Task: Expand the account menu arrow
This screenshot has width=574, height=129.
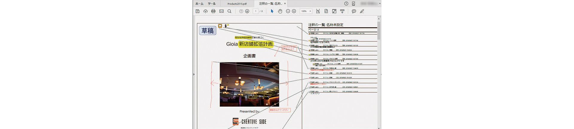Action: (380, 4)
